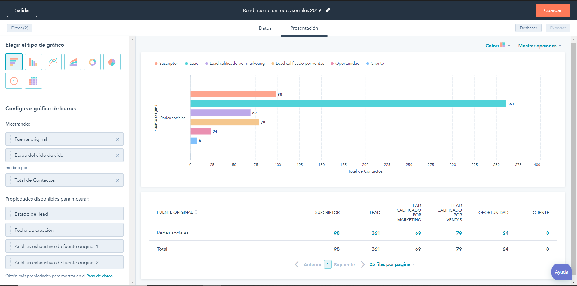Edit report title with pencil icon

(x=328, y=10)
